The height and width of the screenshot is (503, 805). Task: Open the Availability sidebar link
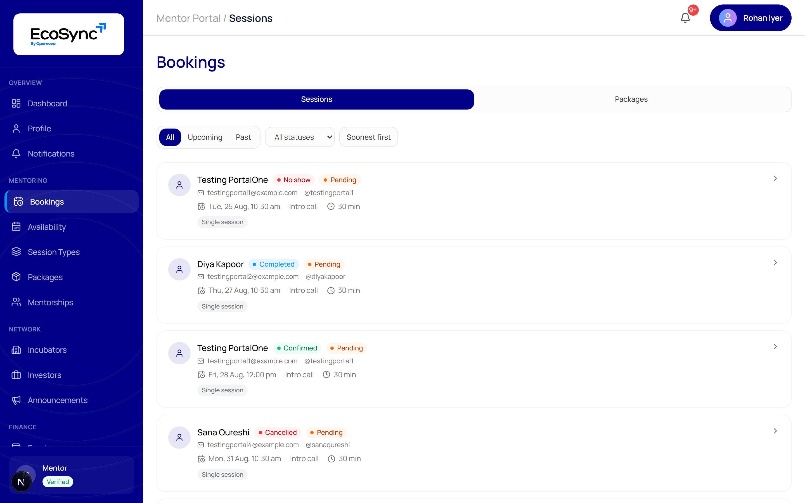[x=72, y=227]
